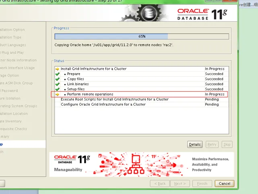
Task: Select the Install Grid Infrastructure for a Cluster row
Action: [142, 69]
